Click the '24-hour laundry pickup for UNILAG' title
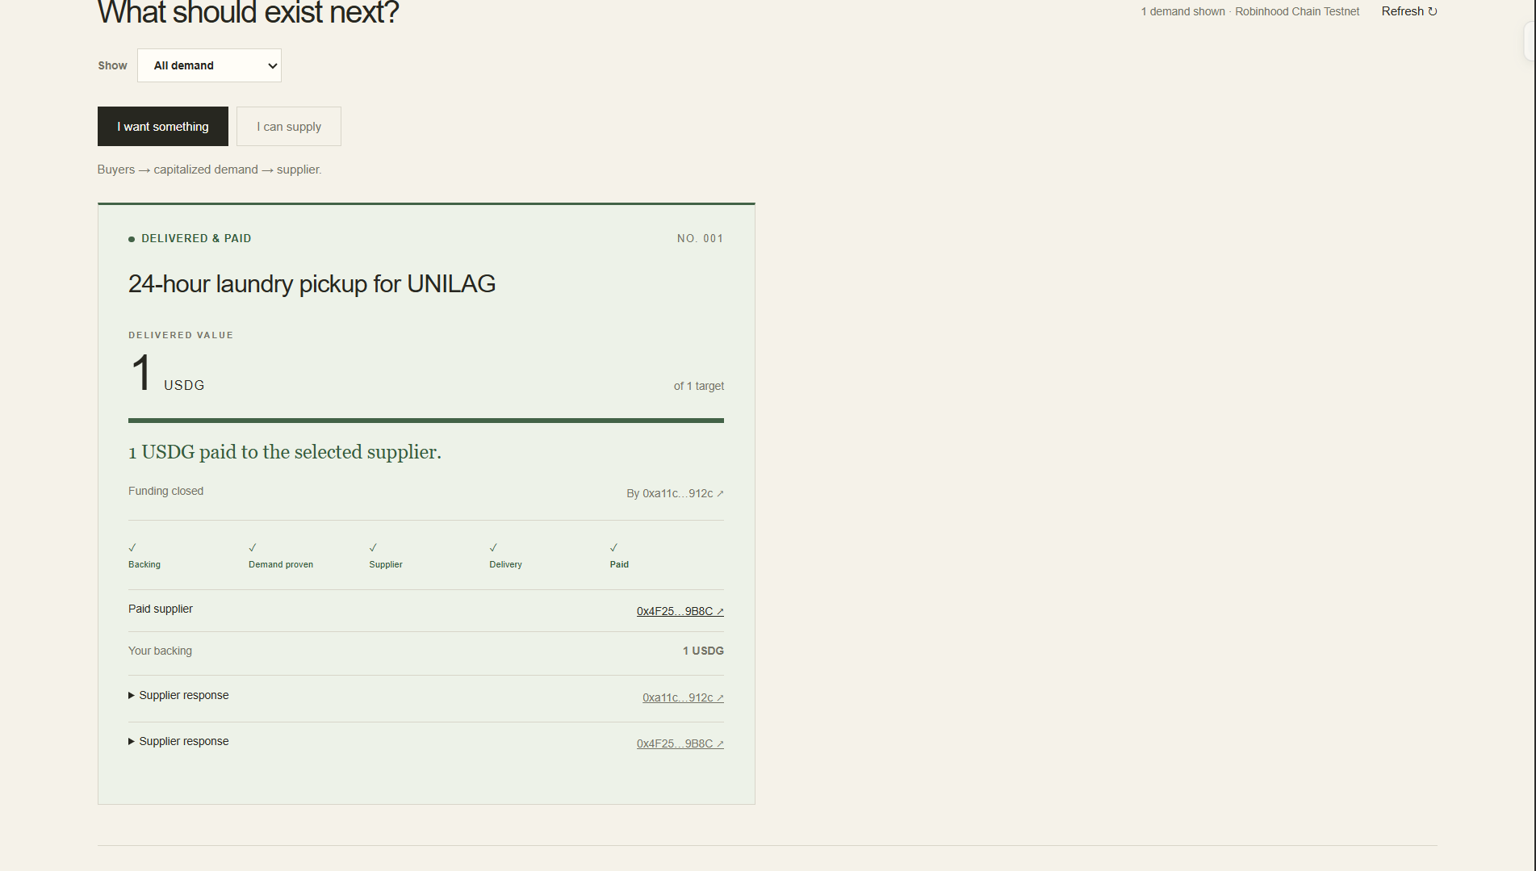Viewport: 1536px width, 871px height. pos(312,284)
